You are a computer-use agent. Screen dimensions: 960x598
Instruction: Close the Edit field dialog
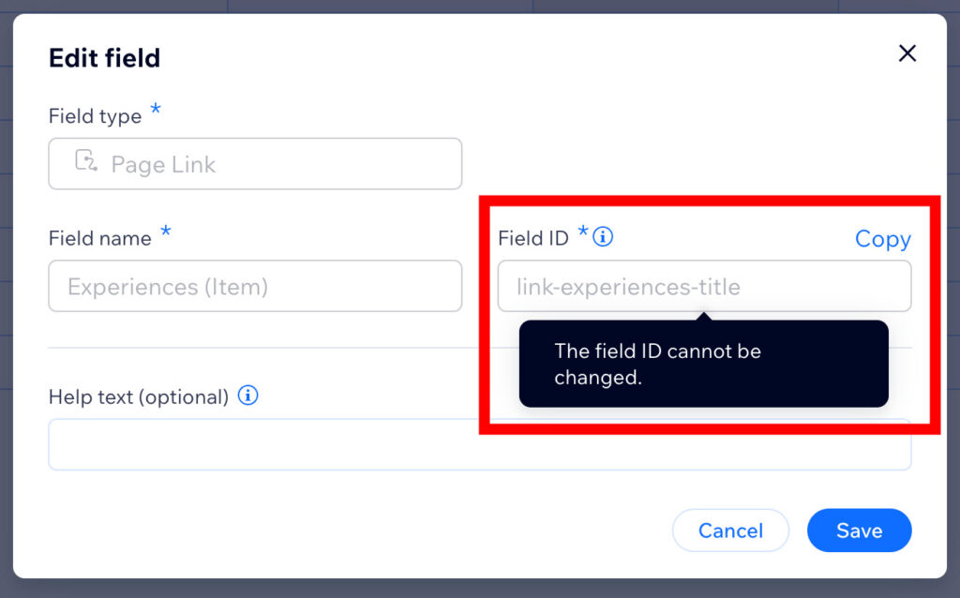(907, 53)
